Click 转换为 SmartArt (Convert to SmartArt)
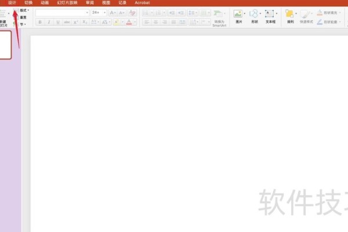Image resolution: width=348 pixels, height=232 pixels. point(219,18)
